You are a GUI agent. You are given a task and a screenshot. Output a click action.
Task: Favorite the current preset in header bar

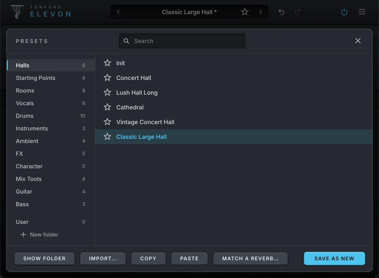pyautogui.click(x=245, y=12)
